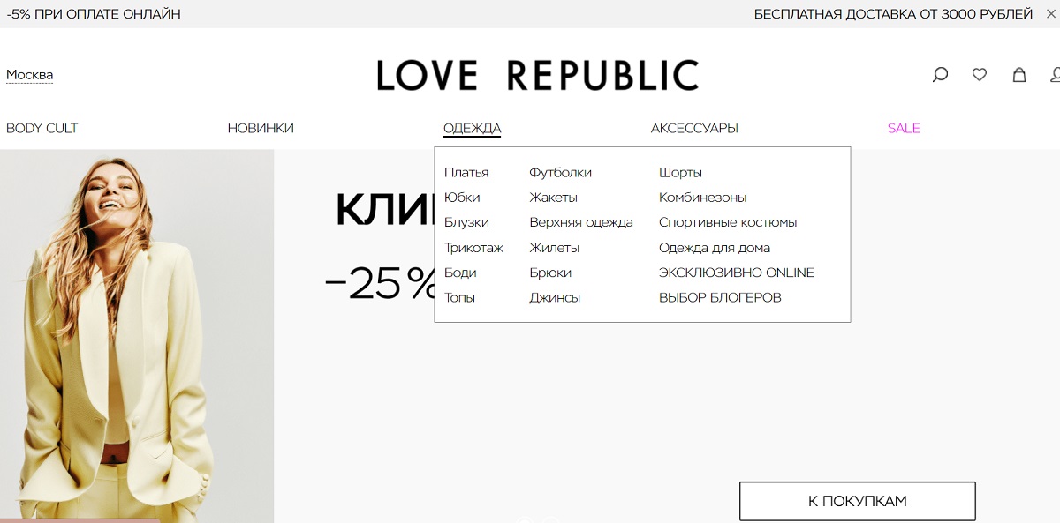1060x523 pixels.
Task: Open the ЭКСКЛЮЗИВНО ONLINE collection
Action: (737, 273)
